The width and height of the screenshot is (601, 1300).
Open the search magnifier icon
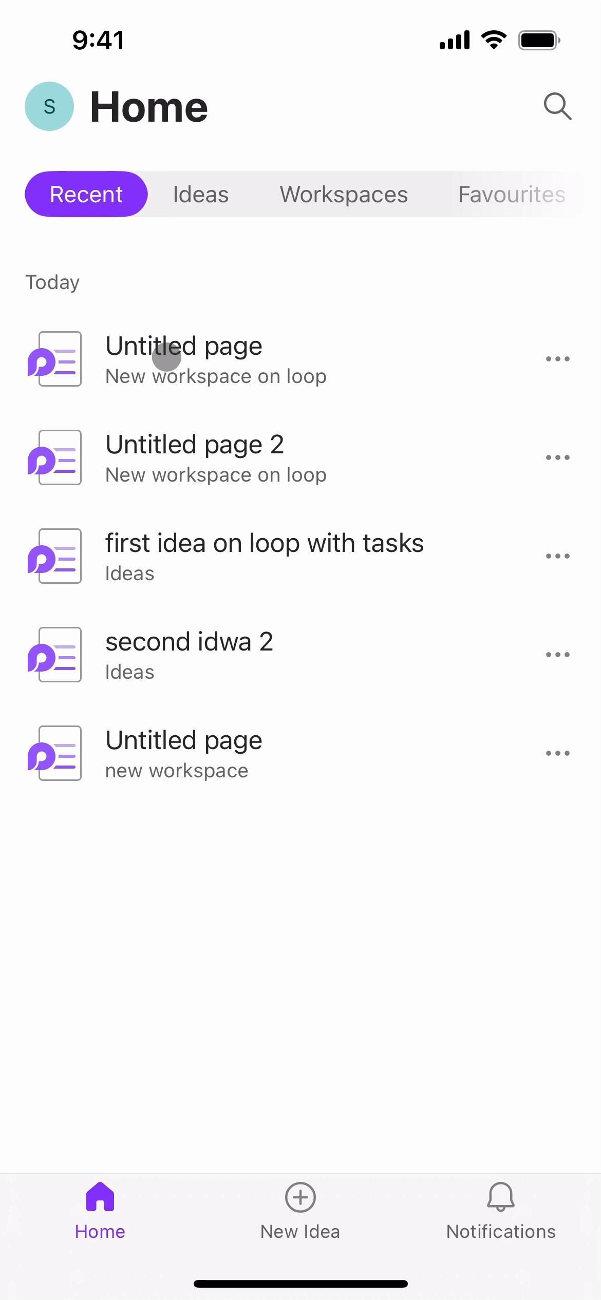point(557,106)
